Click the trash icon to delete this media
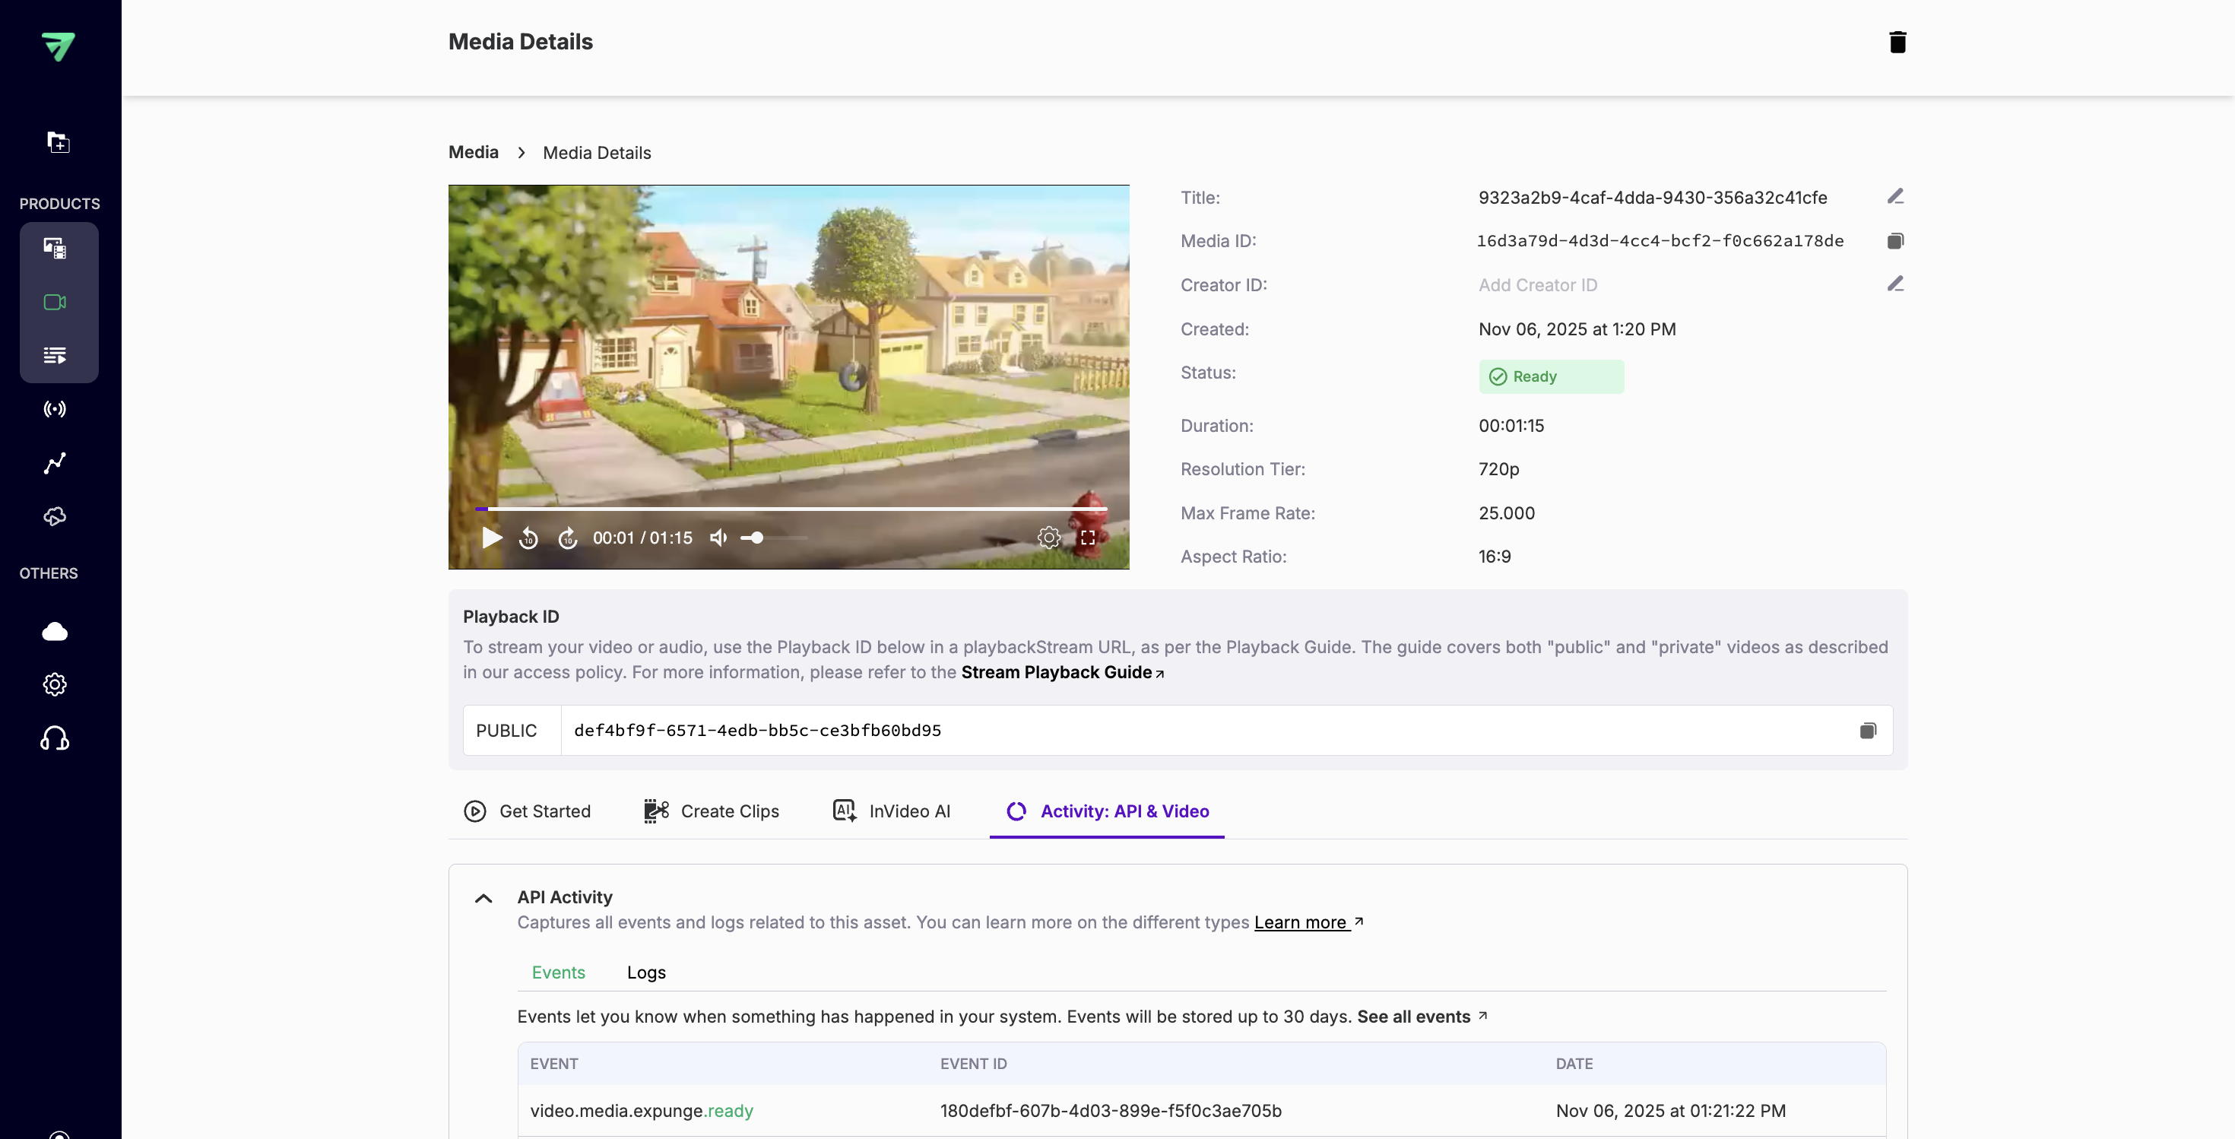Viewport: 2235px width, 1139px height. point(1897,41)
